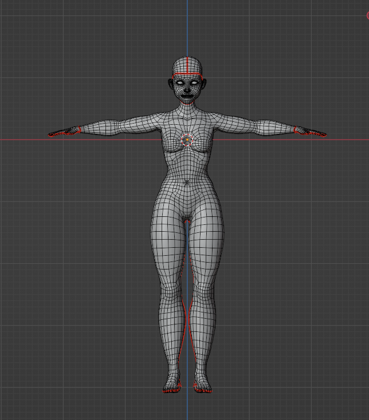Select the vertical red seam on the scalp
This screenshot has height=420, width=369.
pyautogui.click(x=187, y=65)
